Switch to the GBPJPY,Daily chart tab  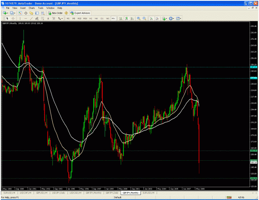click(112, 193)
